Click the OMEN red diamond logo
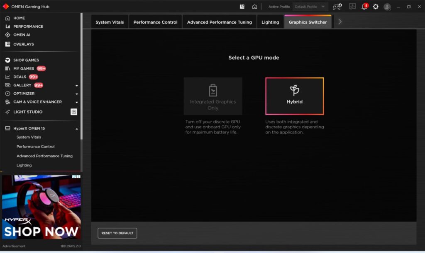The image size is (425, 253). click(x=6, y=7)
